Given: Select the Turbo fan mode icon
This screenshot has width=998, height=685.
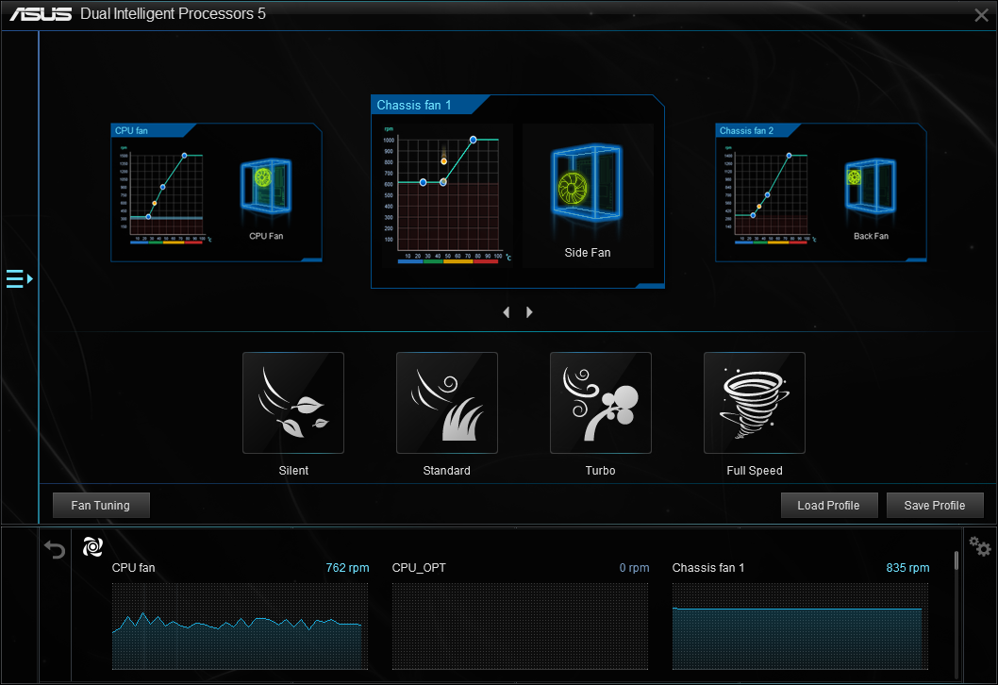Looking at the screenshot, I should click(601, 403).
